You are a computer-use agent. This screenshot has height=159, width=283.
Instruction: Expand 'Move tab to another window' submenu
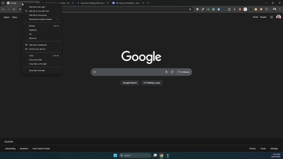[x=42, y=19]
